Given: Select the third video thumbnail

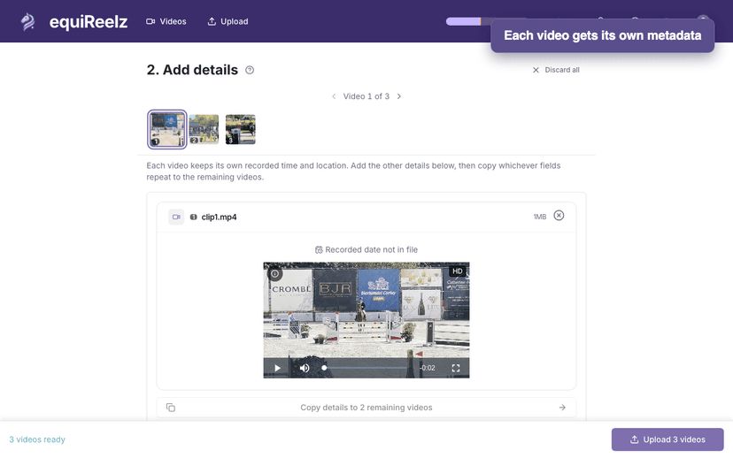Looking at the screenshot, I should pyautogui.click(x=240, y=129).
